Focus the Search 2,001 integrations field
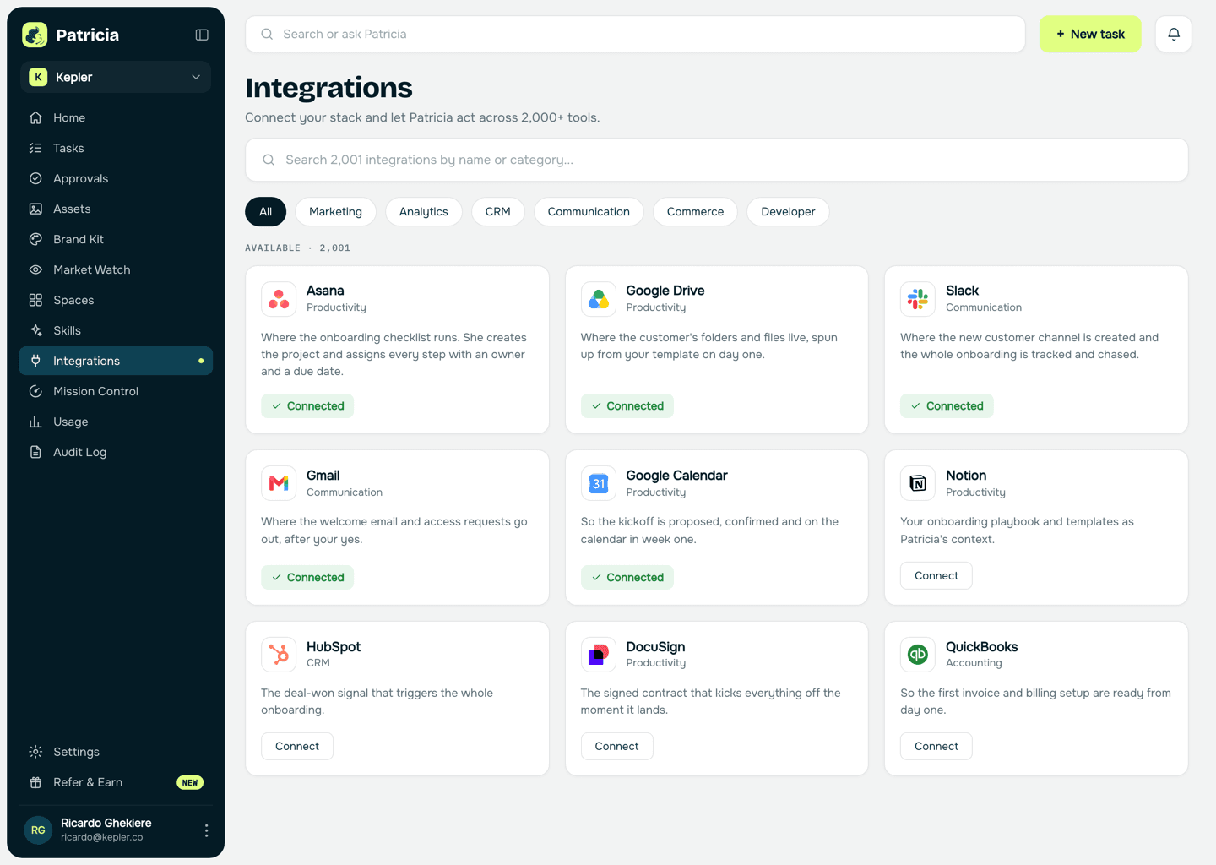This screenshot has width=1216, height=865. pyautogui.click(x=716, y=160)
